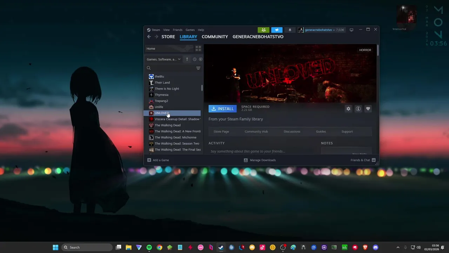Open Discord from the taskbar
This screenshot has width=449, height=253.
point(376,247)
